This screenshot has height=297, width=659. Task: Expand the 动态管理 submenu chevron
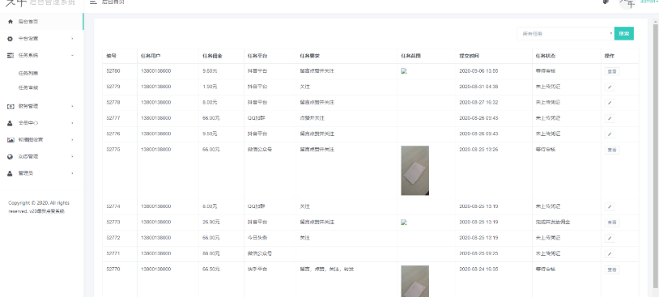pyautogui.click(x=72, y=157)
